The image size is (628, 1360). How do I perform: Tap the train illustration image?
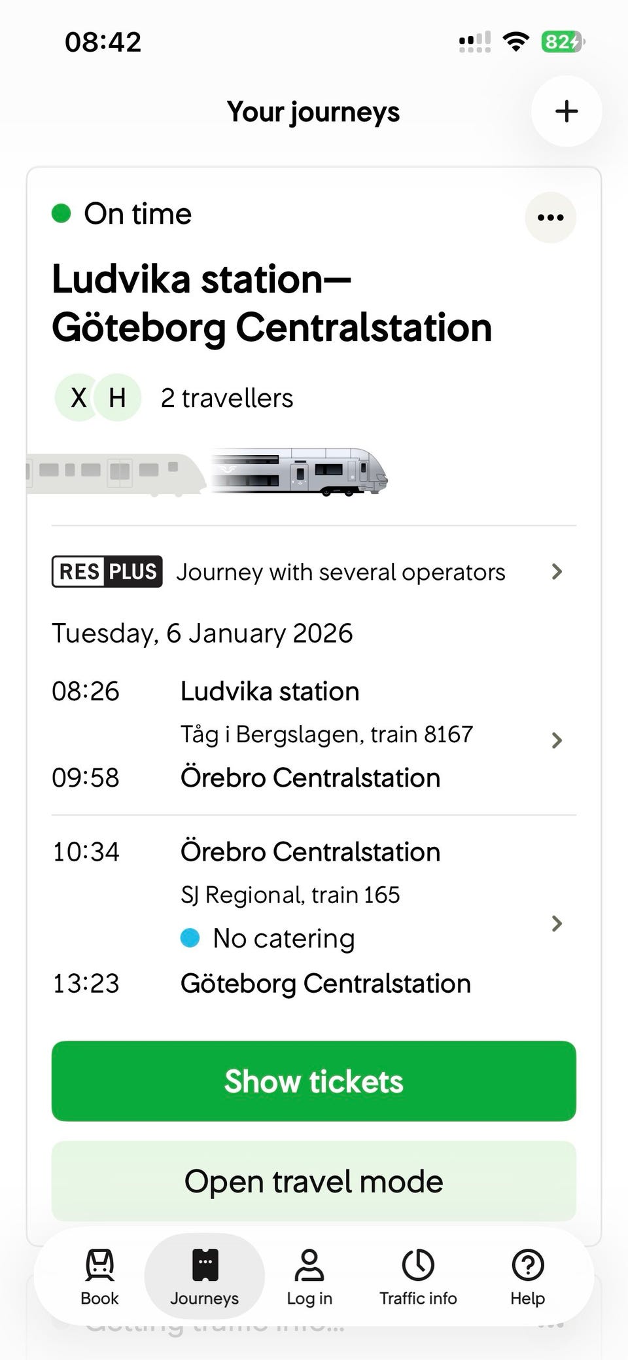click(300, 473)
